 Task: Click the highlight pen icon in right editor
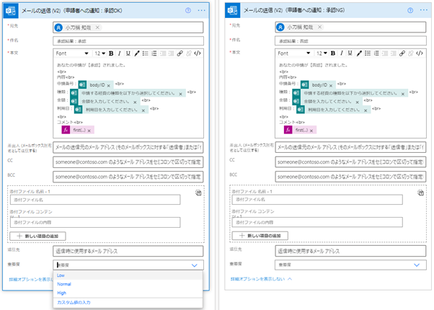point(358,53)
